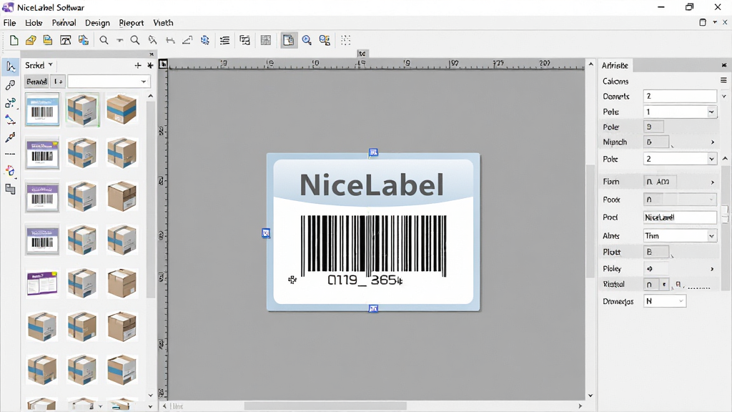
Task: Click the Pocl field containing NiceLabel
Action: (680, 217)
